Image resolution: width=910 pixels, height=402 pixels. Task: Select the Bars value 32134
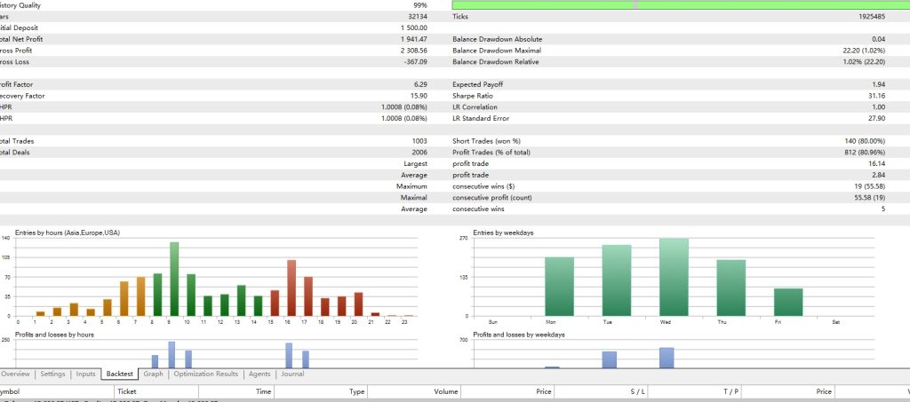point(418,17)
